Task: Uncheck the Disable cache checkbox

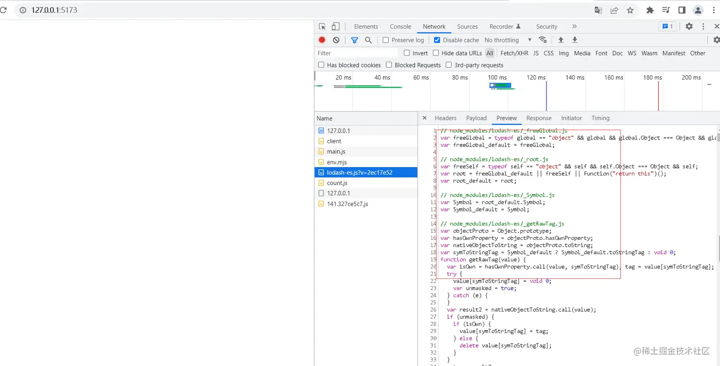Action: [437, 40]
